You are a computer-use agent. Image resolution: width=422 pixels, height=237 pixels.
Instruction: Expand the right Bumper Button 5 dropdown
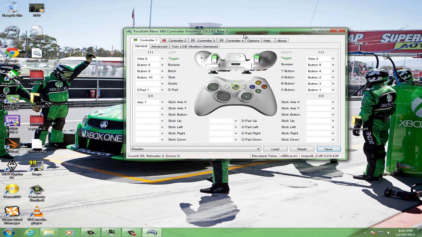[x=333, y=65]
